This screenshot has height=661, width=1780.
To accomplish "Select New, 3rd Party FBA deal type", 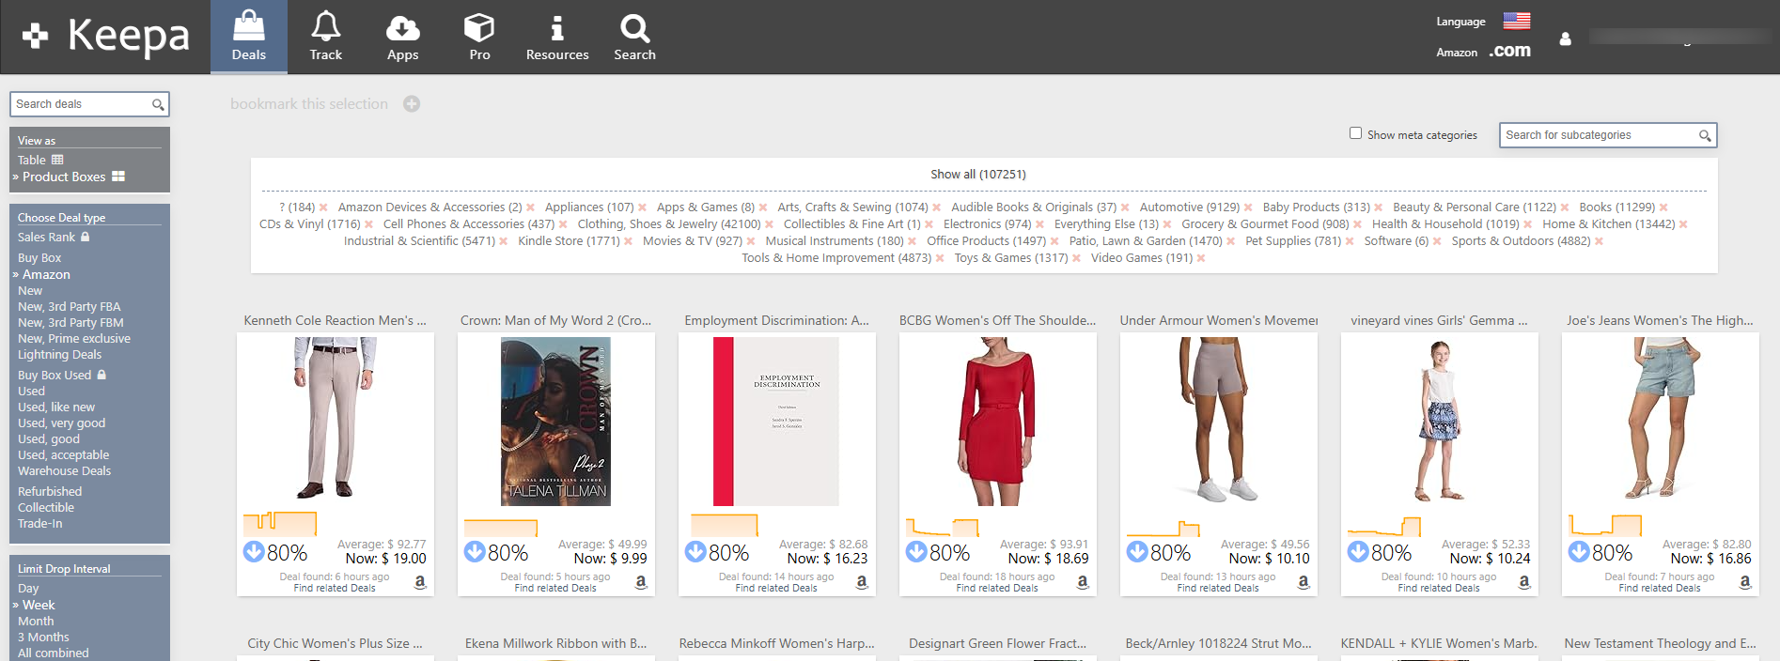I will pos(70,307).
